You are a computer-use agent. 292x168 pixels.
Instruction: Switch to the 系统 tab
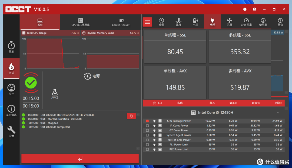40,22
